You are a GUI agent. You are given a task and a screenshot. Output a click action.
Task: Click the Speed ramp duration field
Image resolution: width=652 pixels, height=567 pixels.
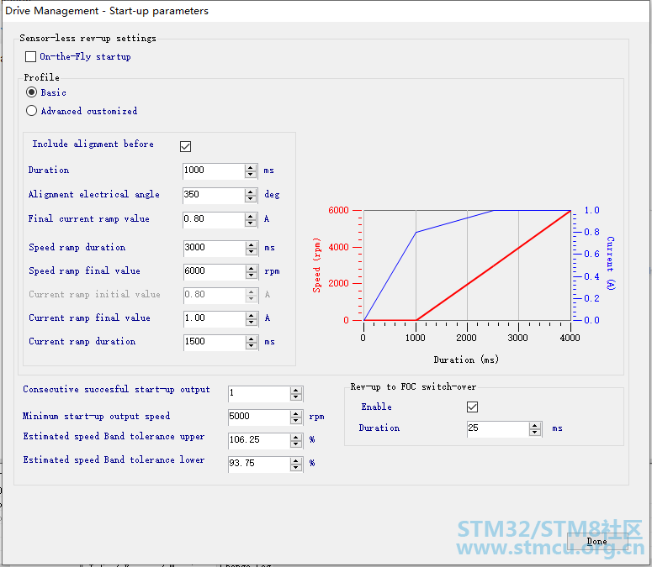click(x=215, y=248)
